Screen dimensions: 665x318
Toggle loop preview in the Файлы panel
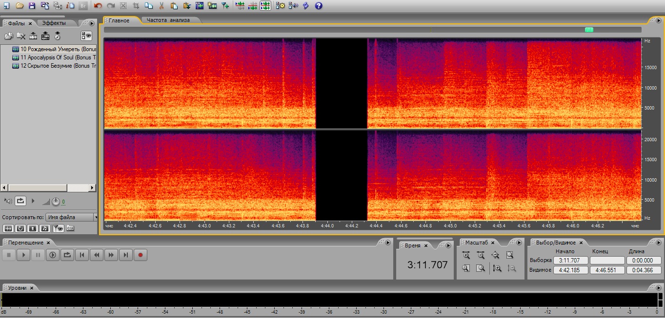[x=20, y=201]
